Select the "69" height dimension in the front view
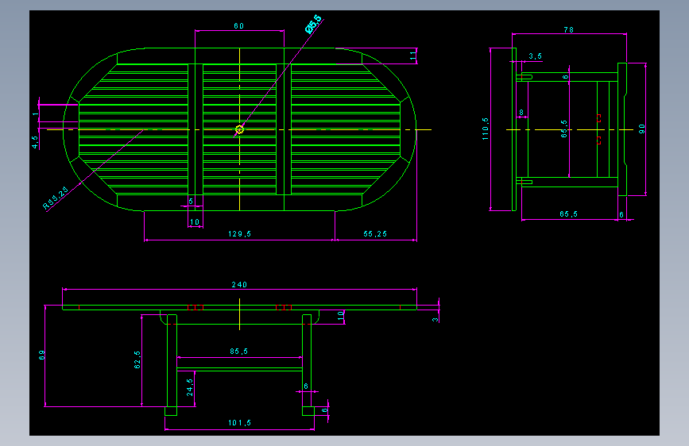 click(42, 355)
